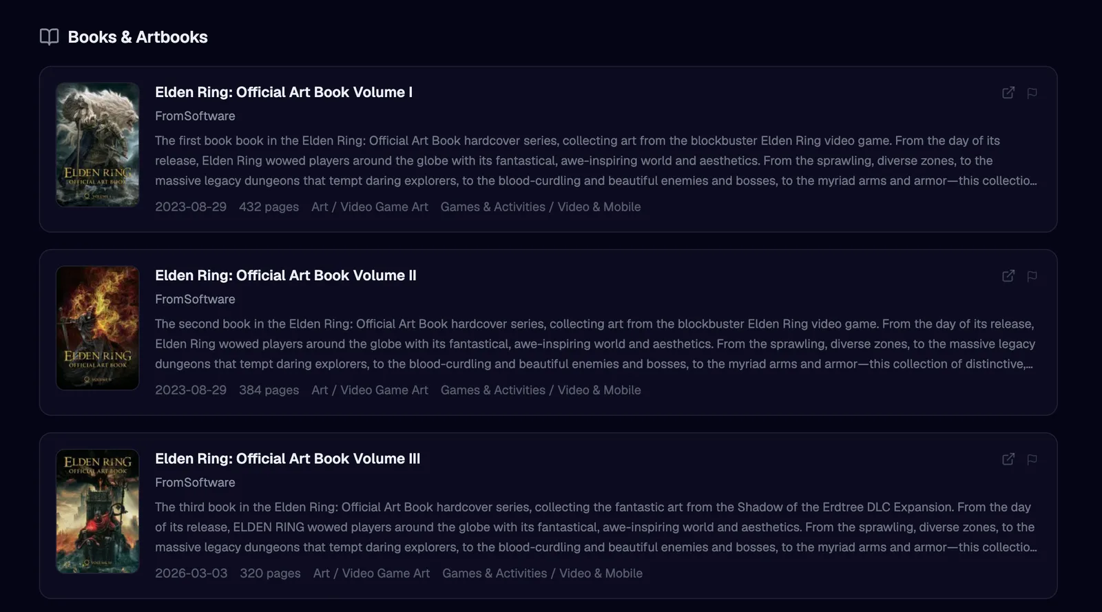The image size is (1102, 612).
Task: Flag the Art Book Volume III entry
Action: [x=1032, y=459]
